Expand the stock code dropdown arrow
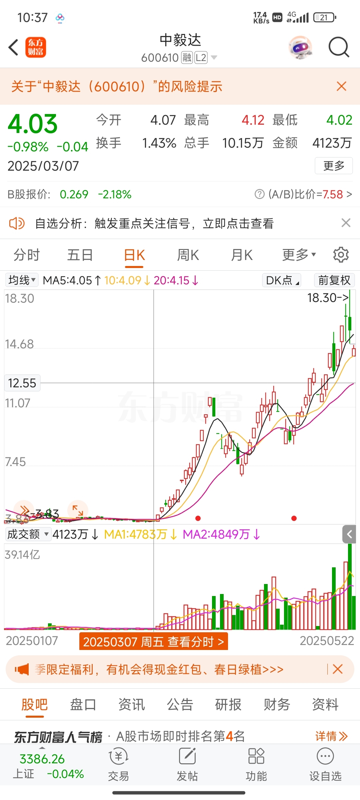This screenshot has width=360, height=800. (214, 58)
